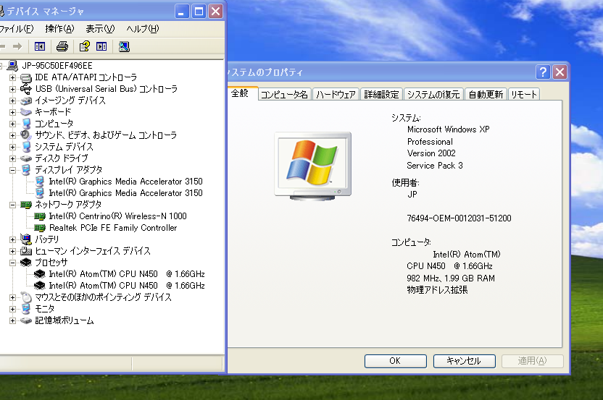Click the ヒューマン インターフェイス デバイス icon

coord(26,251)
